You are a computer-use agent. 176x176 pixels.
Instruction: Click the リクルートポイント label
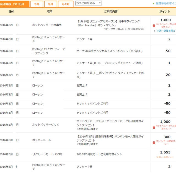pyautogui.click(x=165, y=157)
